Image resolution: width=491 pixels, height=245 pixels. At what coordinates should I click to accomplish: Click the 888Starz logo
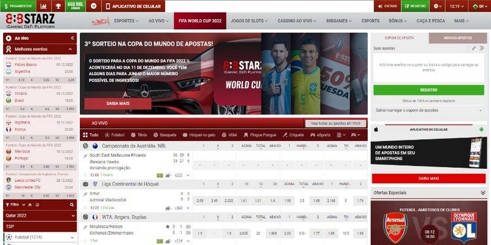(30, 21)
